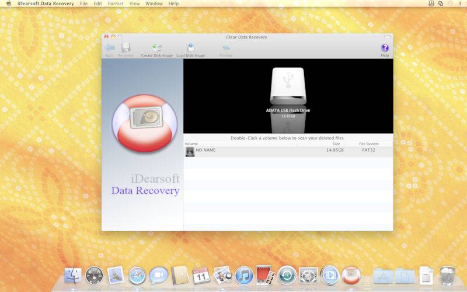Screen dimensions: 467x292
Task: Launch iTunes from the Dock
Action: (x=244, y=275)
